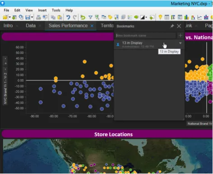This screenshot has height=174, width=213.
Task: Switch to the Intro page tab
Action: tap(8, 25)
